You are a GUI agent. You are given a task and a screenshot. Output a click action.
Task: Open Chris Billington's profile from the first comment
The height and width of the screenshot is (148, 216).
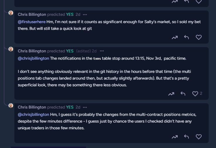tap(32, 14)
